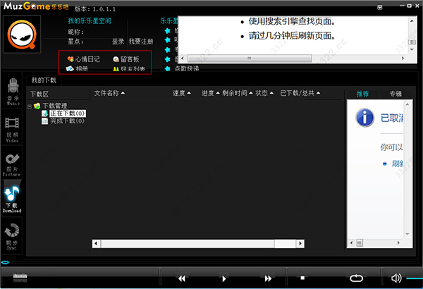423x289 pixels.
Task: Click right arrow of download list scrollbar
Action: (300, 244)
